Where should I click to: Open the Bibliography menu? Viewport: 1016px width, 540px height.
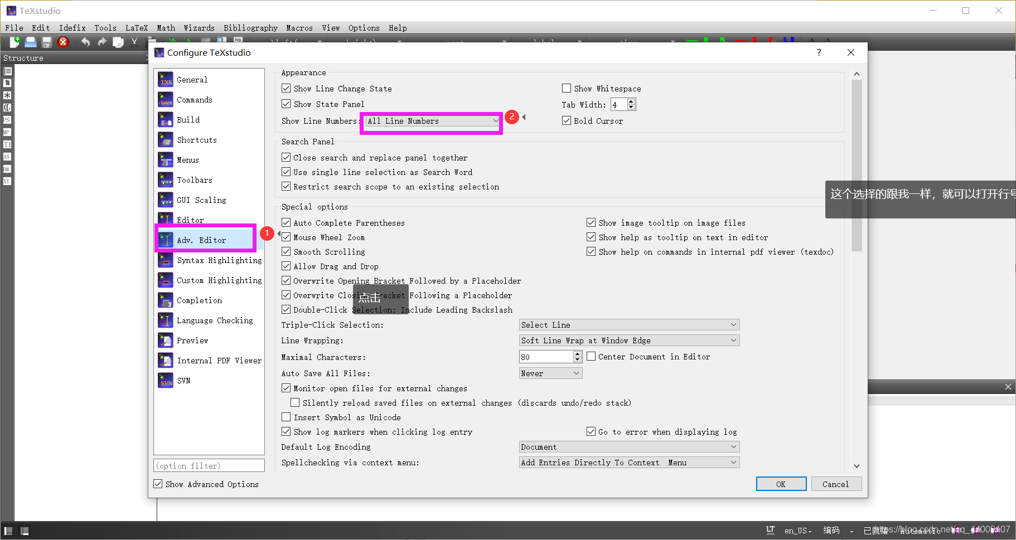pos(250,28)
